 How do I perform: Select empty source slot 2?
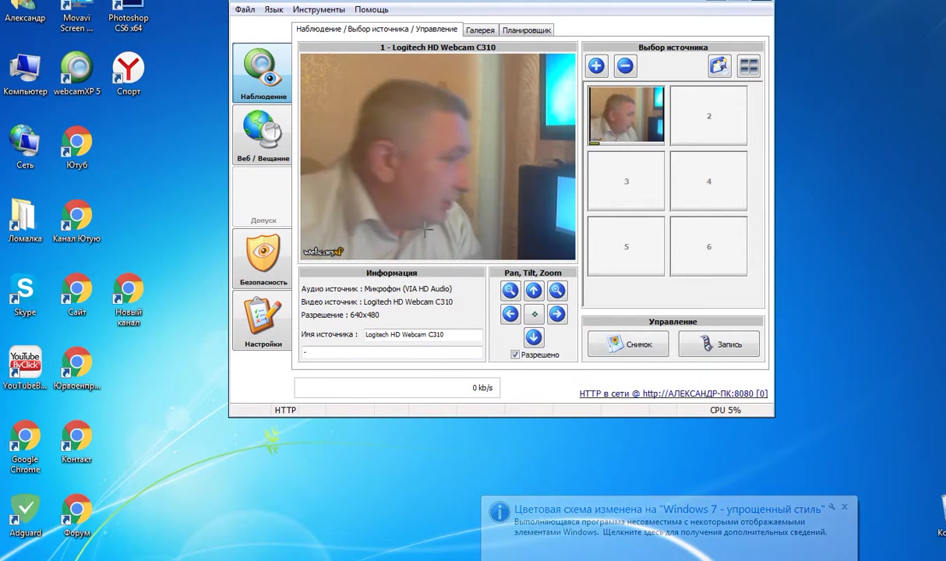(x=708, y=116)
